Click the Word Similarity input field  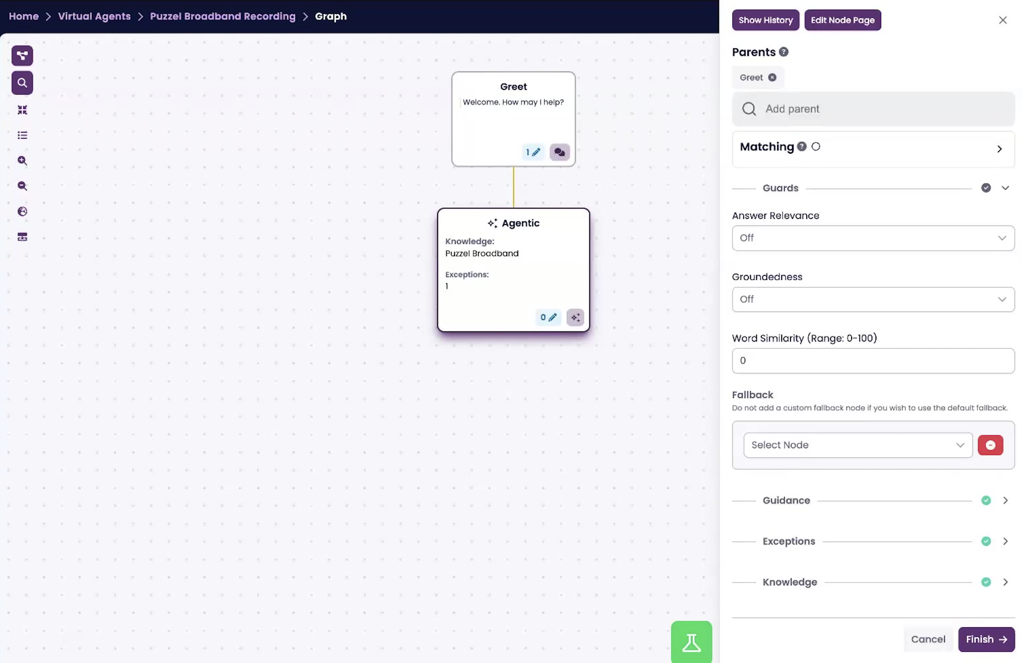872,361
